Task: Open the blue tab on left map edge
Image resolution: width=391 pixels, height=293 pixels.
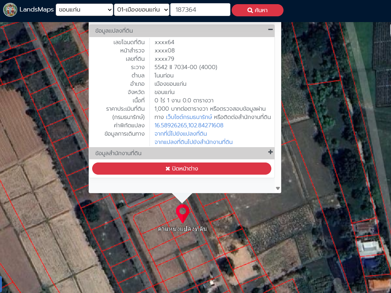Action: point(1,283)
